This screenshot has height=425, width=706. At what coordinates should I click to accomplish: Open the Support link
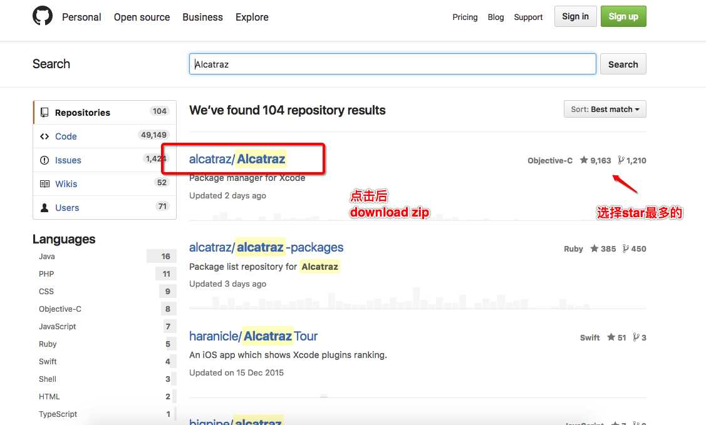(528, 17)
